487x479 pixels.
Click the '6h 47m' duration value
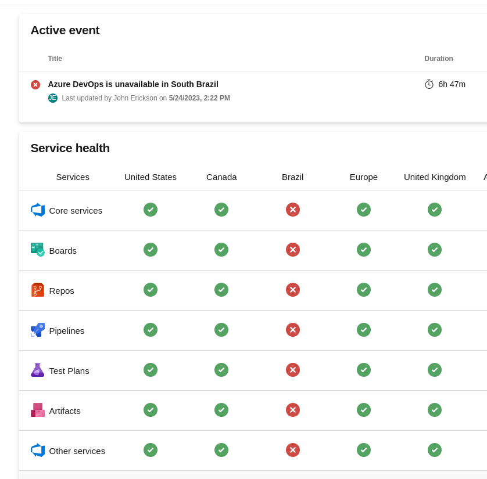[x=452, y=84]
